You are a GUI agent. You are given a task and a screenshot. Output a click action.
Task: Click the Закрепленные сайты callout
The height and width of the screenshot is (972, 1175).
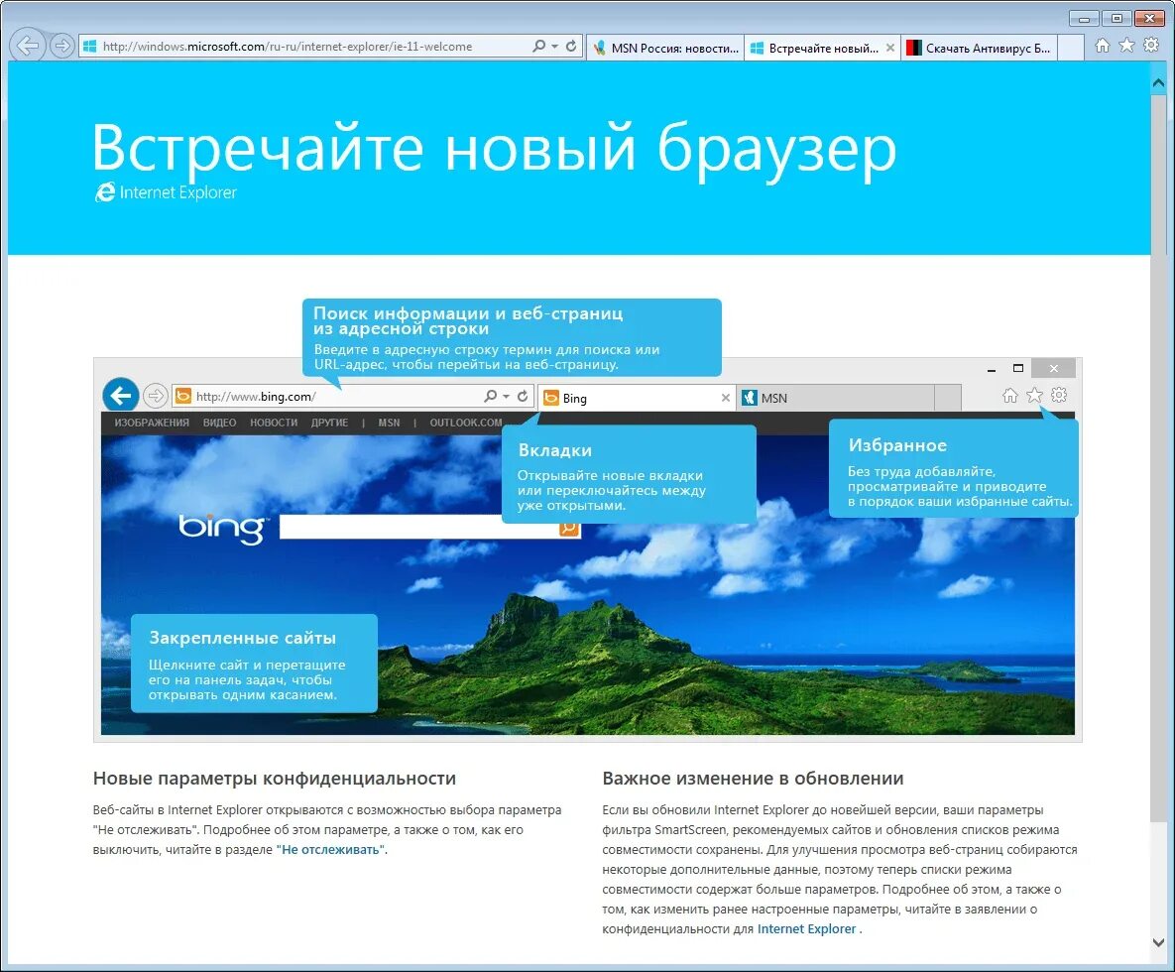[x=254, y=664]
